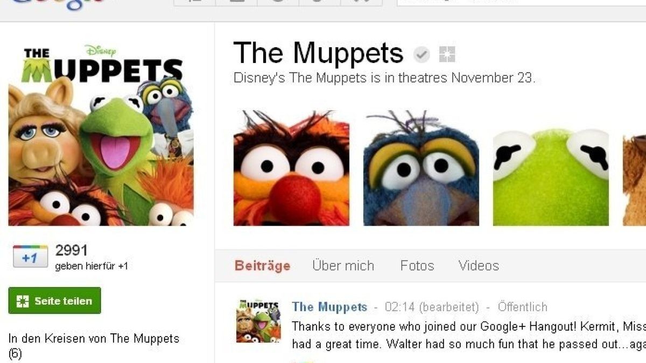The height and width of the screenshot is (363, 646).
Task: Open the Gonzo face photo thumbnail
Action: [x=421, y=168]
